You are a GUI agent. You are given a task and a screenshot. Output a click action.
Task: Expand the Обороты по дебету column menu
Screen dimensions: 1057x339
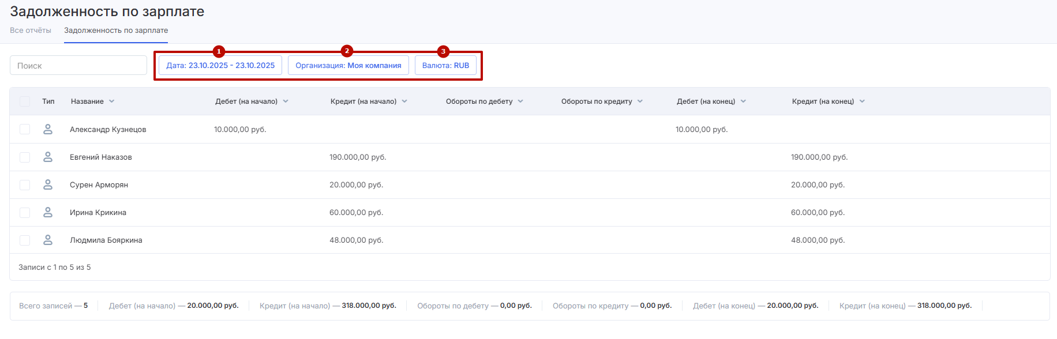520,101
